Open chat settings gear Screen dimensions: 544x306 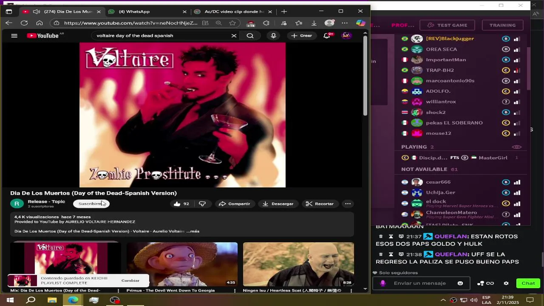pyautogui.click(x=506, y=283)
